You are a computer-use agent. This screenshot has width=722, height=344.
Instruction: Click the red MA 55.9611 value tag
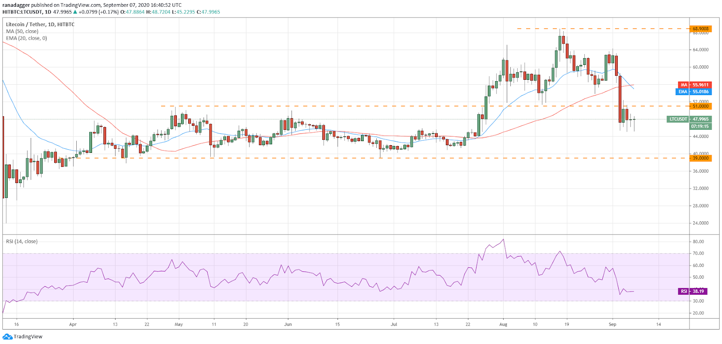(x=695, y=85)
